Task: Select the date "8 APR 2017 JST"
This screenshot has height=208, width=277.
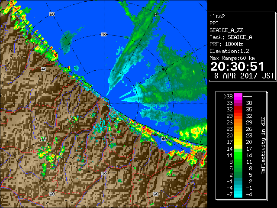Action: pos(244,76)
